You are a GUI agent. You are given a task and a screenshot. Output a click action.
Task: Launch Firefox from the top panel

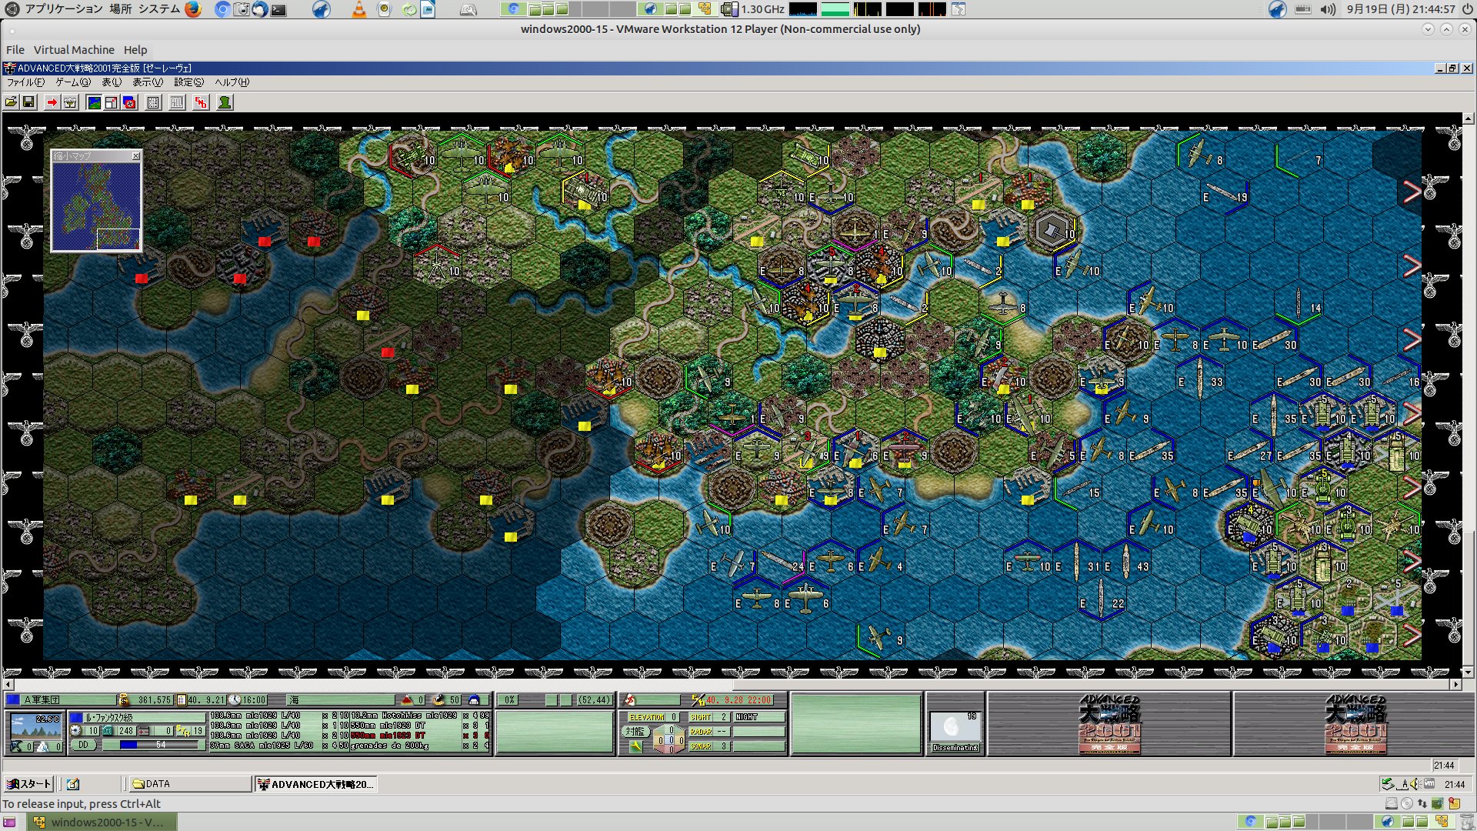[193, 9]
